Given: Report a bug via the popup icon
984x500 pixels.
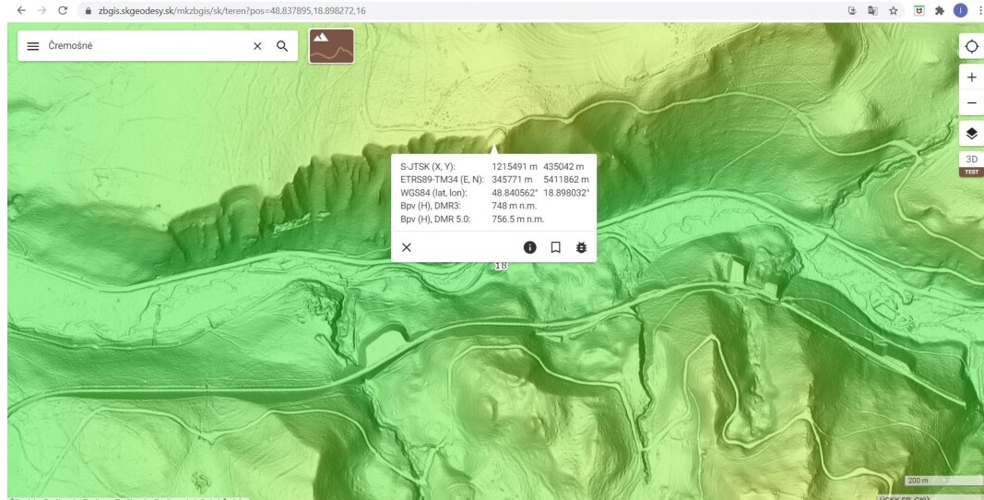Looking at the screenshot, I should [581, 247].
